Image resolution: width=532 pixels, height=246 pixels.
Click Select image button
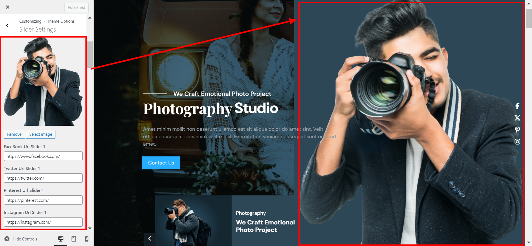pos(41,134)
